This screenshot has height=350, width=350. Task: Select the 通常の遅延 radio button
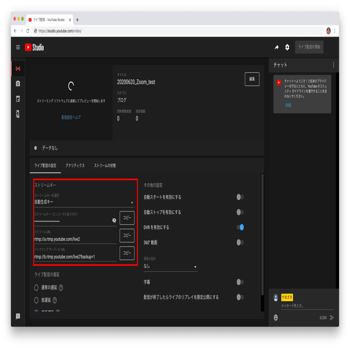[37, 288]
